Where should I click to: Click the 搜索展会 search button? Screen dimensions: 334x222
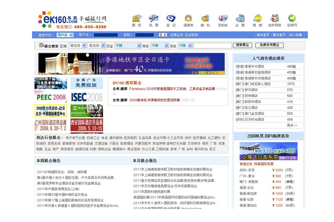pyautogui.click(x=243, y=45)
